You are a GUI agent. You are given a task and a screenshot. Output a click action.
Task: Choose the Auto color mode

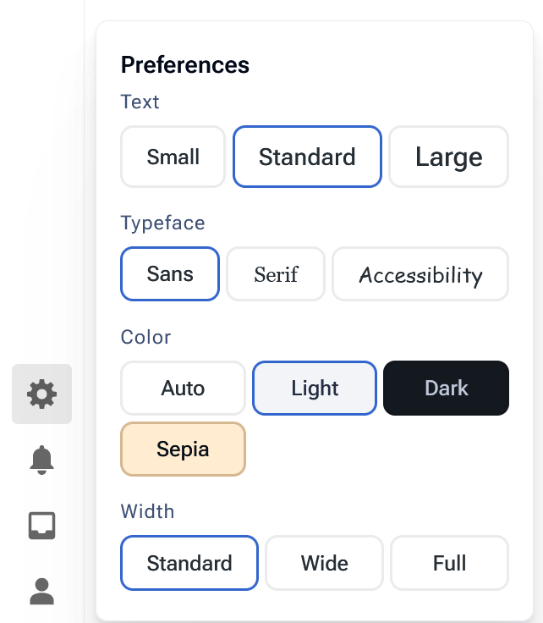click(183, 389)
